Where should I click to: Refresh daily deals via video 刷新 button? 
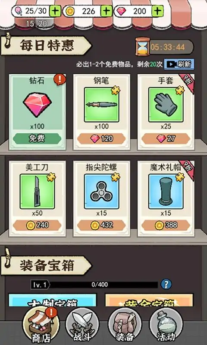179,64
